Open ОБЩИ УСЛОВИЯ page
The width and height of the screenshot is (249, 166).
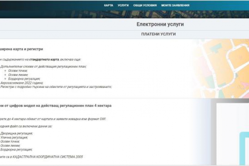145,5
